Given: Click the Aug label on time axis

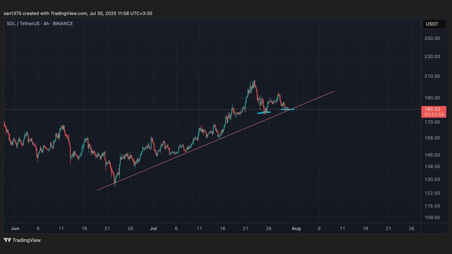Looking at the screenshot, I should pos(296,228).
